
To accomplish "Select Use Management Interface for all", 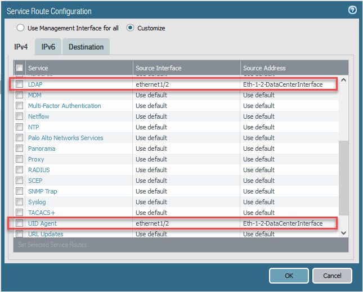I will (21, 28).
